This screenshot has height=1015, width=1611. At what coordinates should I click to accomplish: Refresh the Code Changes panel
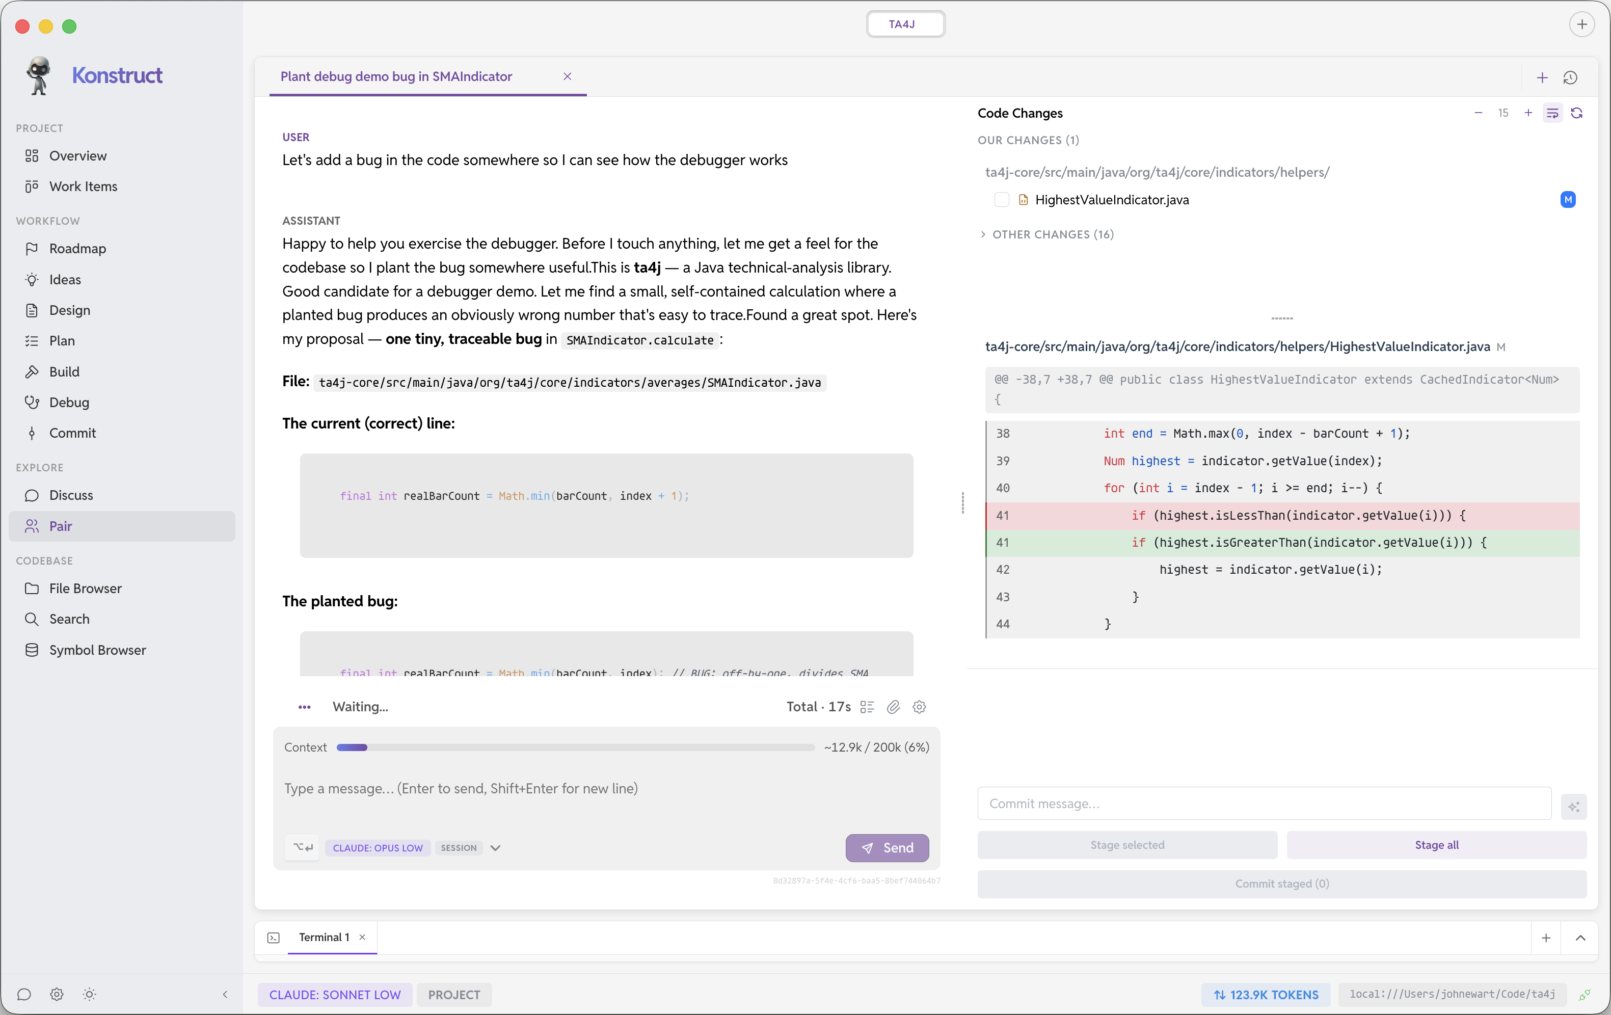click(x=1577, y=113)
